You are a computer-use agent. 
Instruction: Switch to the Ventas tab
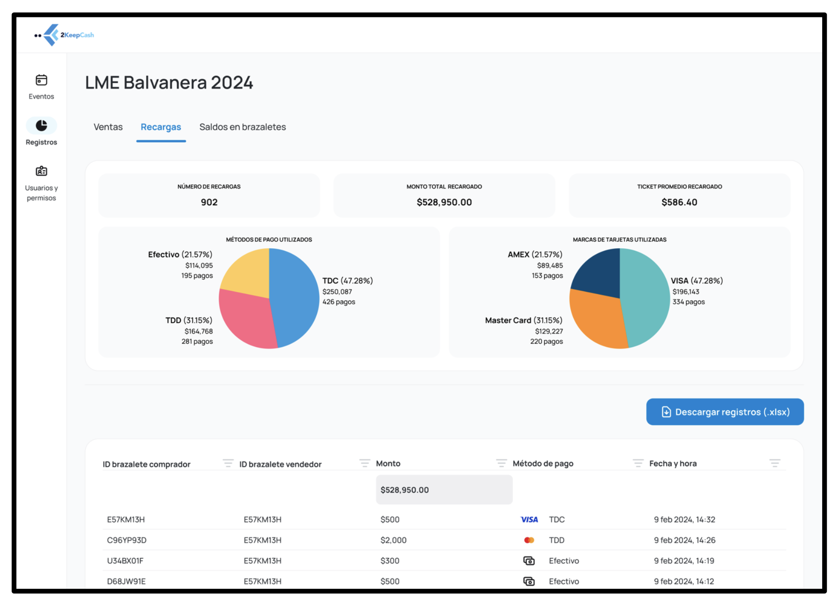coord(108,127)
